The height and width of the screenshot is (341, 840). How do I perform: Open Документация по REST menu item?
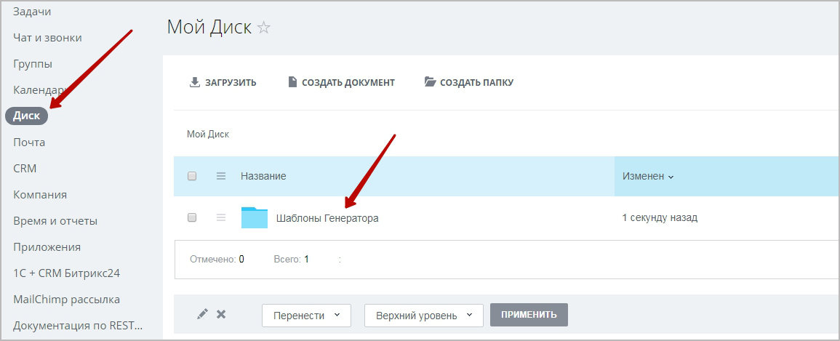[x=79, y=326]
